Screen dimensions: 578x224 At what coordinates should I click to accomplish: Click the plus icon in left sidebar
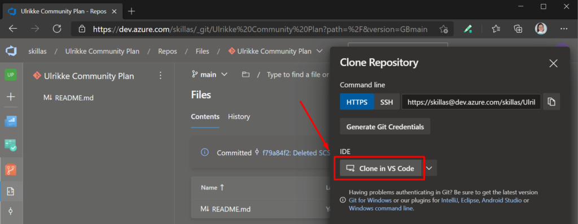pyautogui.click(x=11, y=97)
